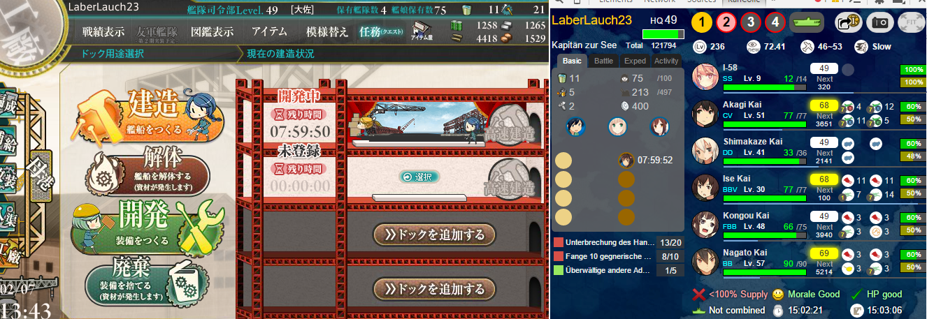Click the FIT screen resize icon
The width and height of the screenshot is (927, 319).
tap(911, 22)
